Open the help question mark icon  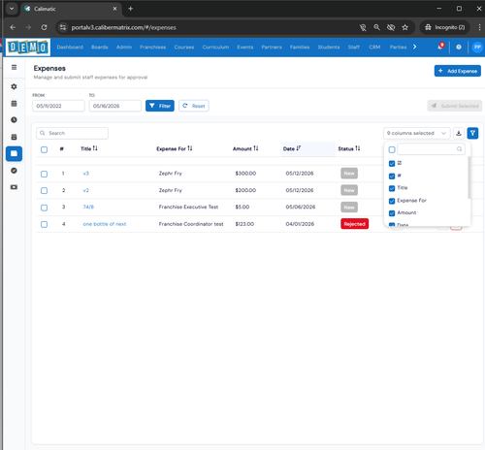tap(459, 47)
